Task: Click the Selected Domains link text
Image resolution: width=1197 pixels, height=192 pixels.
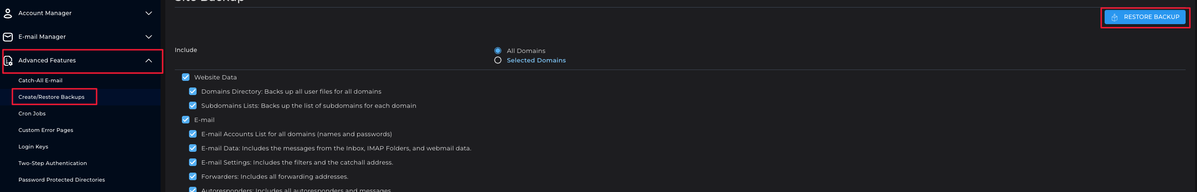Action: pos(536,61)
